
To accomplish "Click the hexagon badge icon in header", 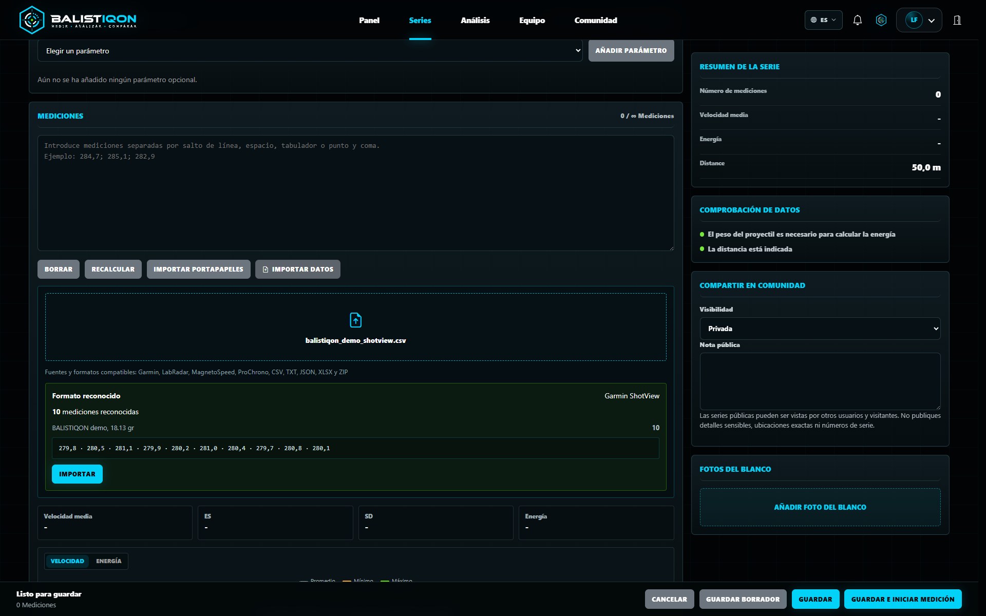I will pos(881,20).
